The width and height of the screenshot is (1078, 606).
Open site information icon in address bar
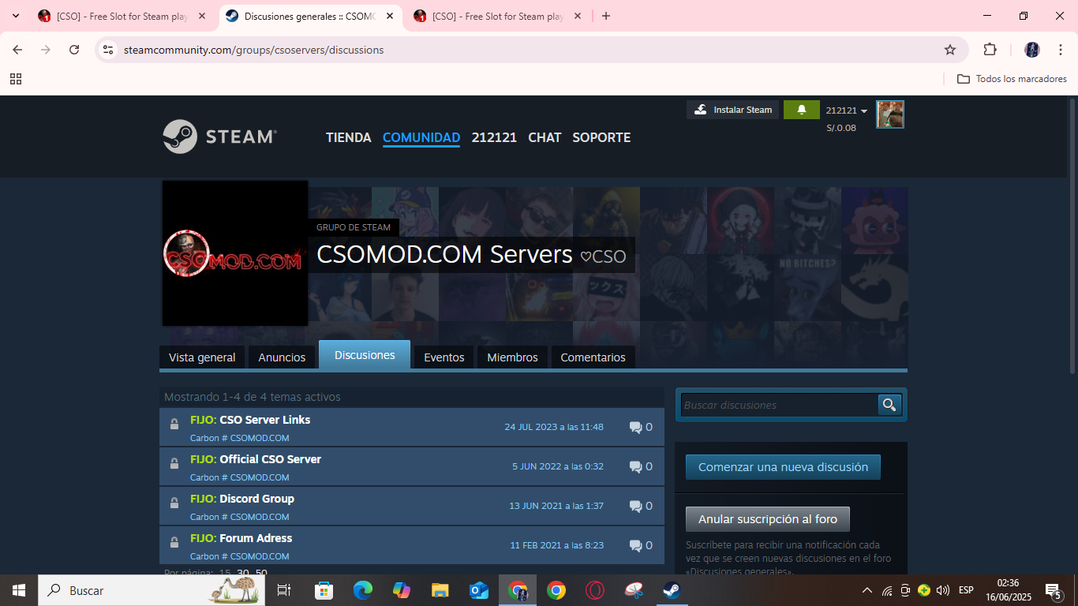109,50
